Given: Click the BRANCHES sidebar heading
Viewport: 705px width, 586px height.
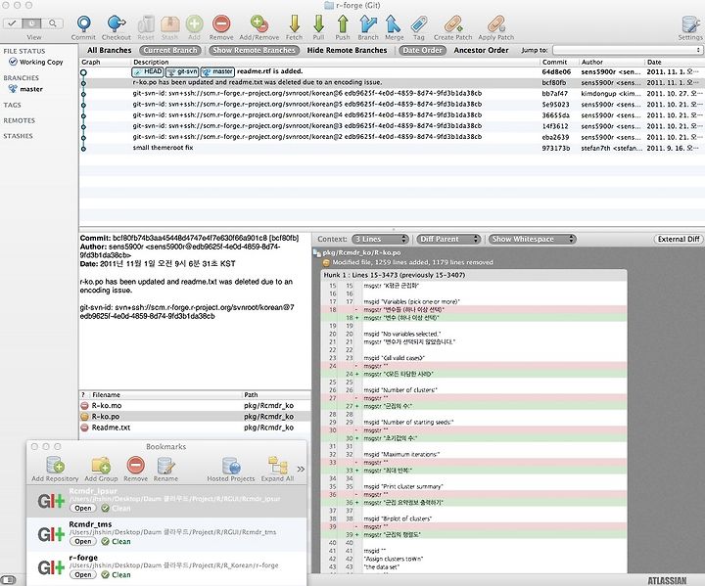Looking at the screenshot, I should (x=22, y=77).
